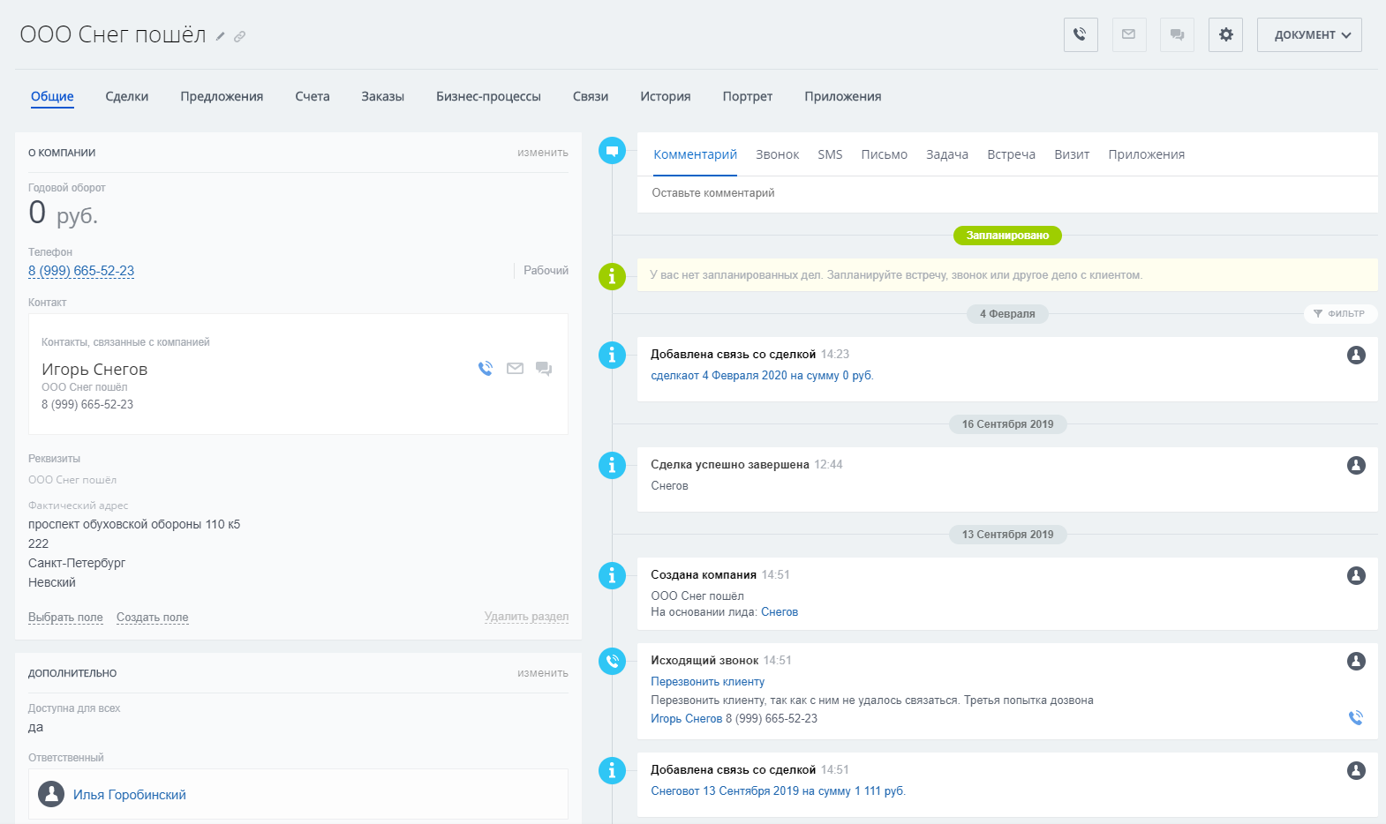1386x824 pixels.
Task: Switch to the Сделки tab
Action: (127, 97)
